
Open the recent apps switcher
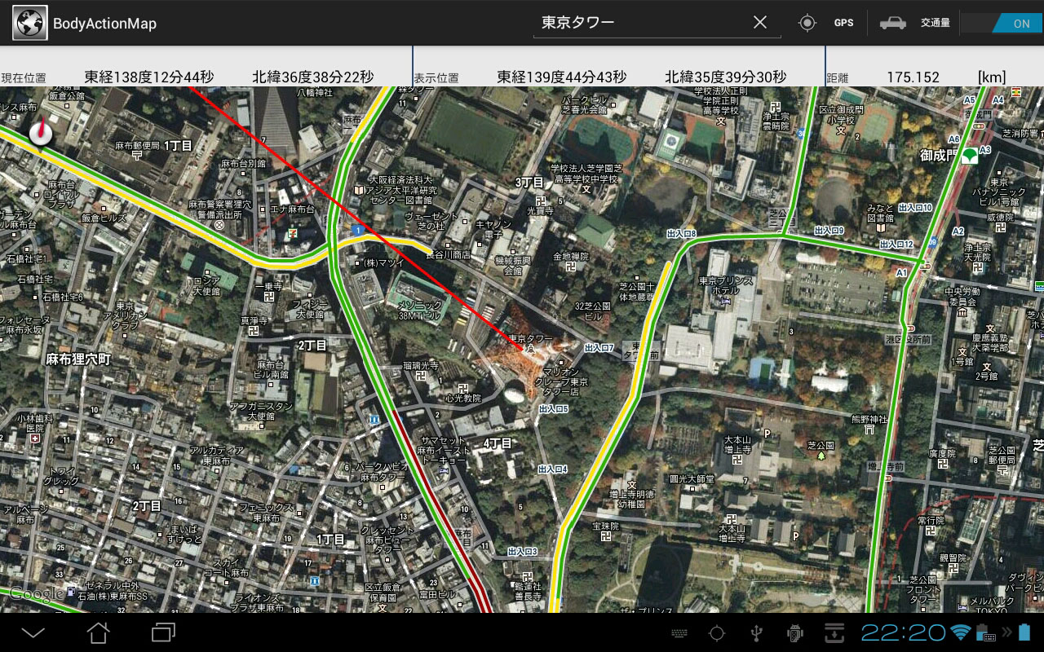click(163, 632)
